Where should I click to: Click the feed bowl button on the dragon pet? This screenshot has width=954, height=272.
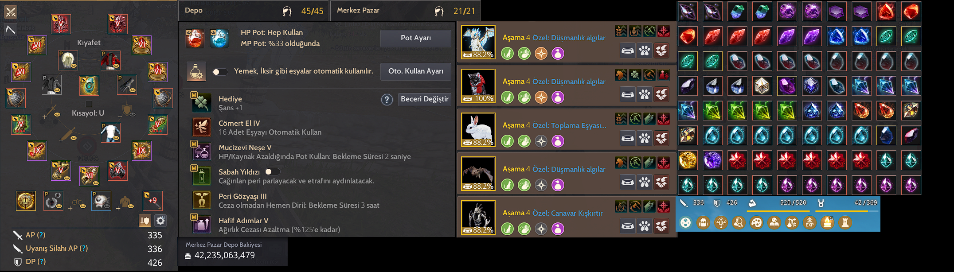tap(628, 51)
